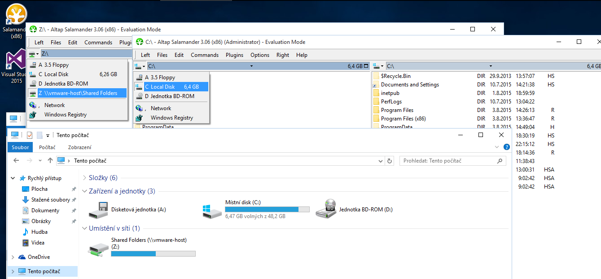Screen dimensions: 601x279
Task: Expand right panel C:\ path history dropdown arrow
Action: coord(491,66)
